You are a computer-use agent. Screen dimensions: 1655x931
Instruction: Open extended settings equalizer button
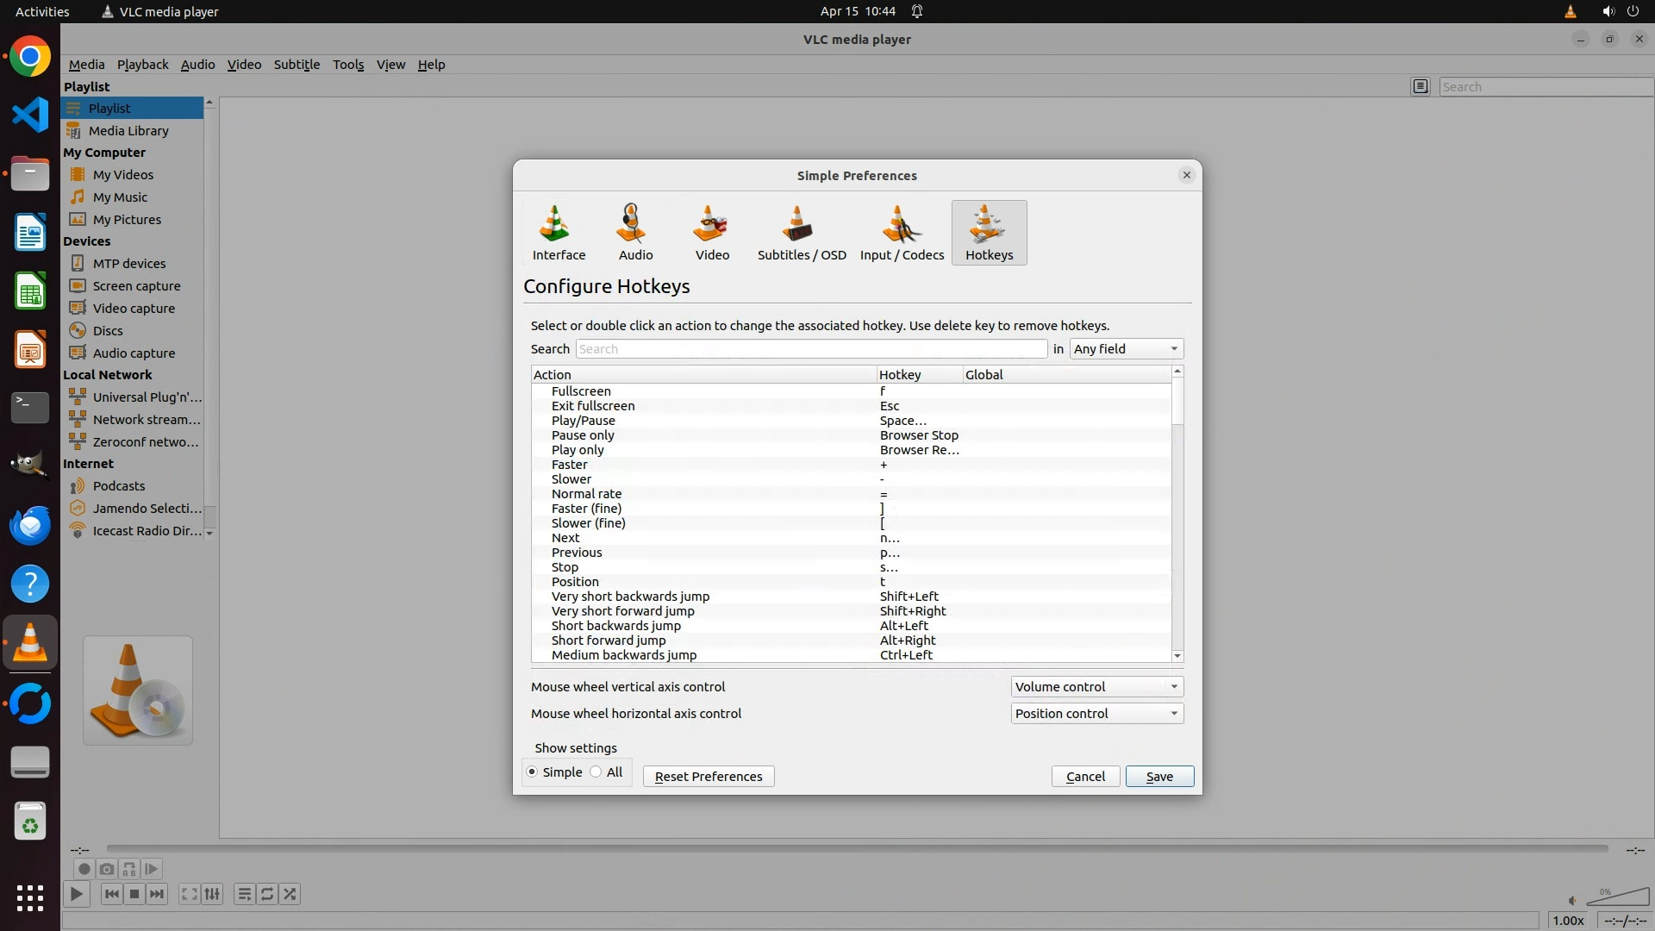click(212, 894)
